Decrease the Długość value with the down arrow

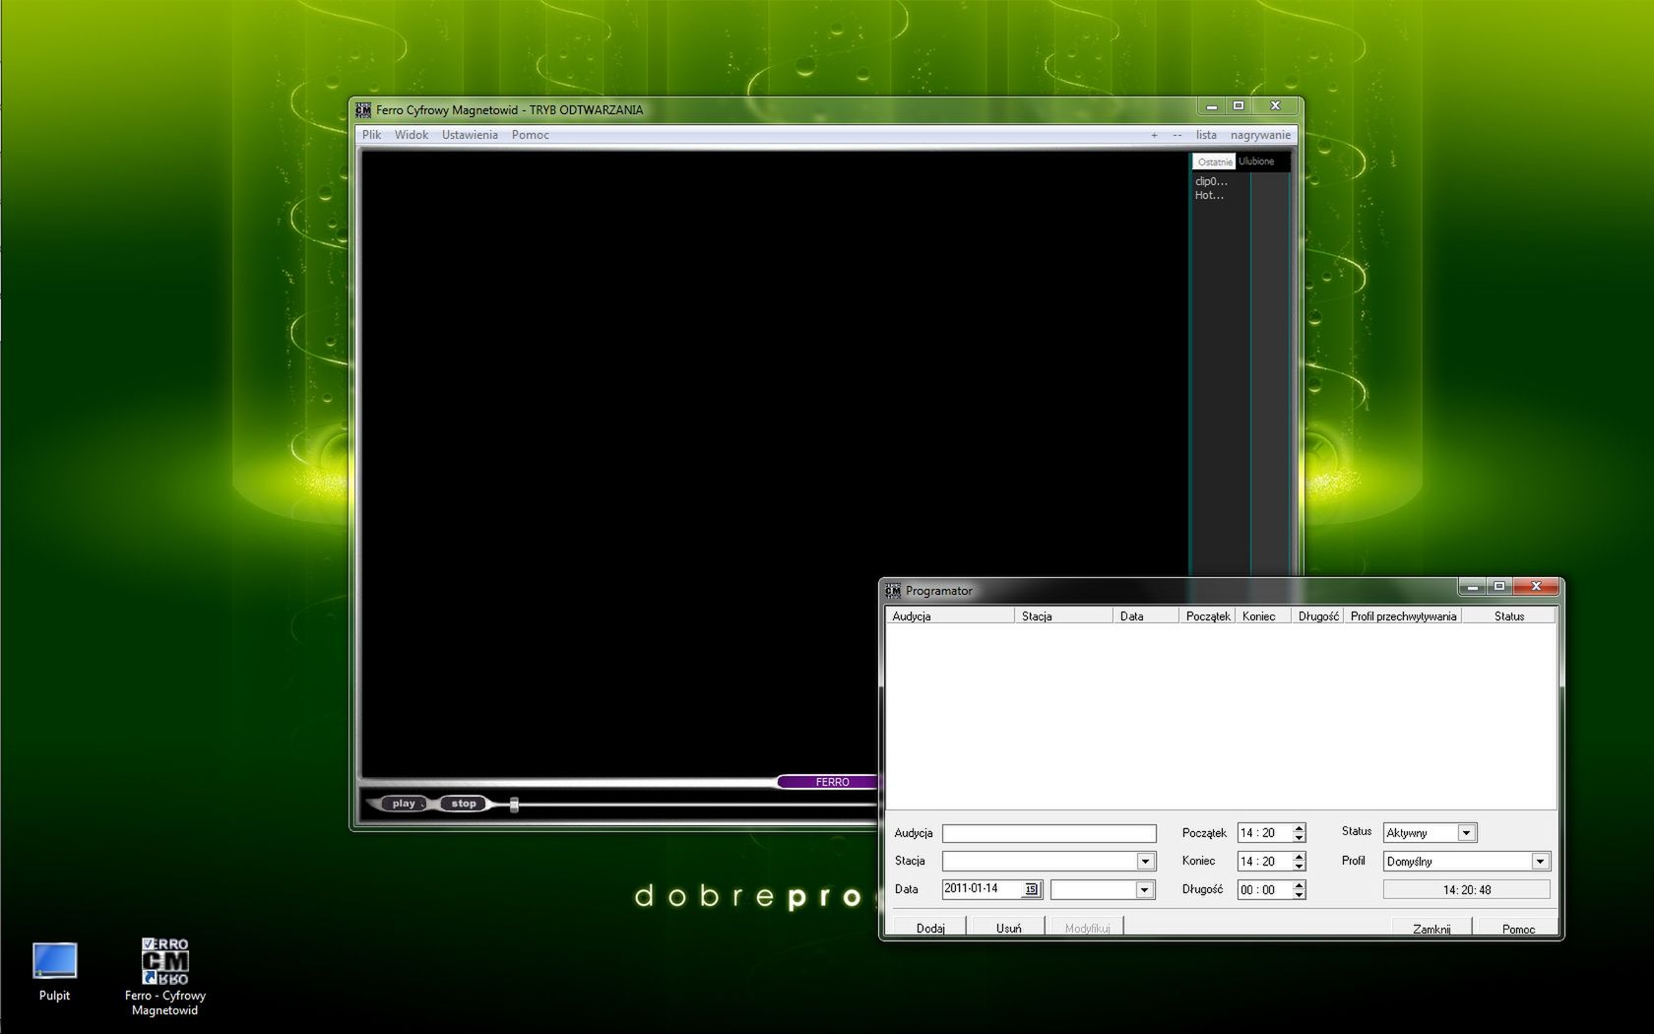coord(1299,895)
